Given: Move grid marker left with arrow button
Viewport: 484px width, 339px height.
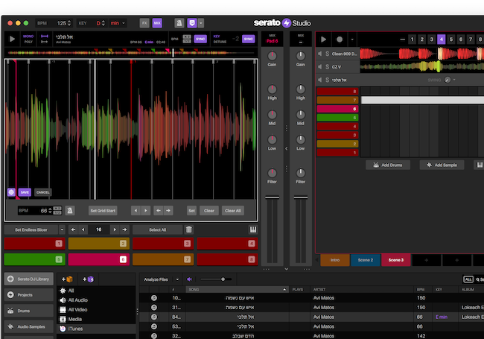Looking at the screenshot, I should pyautogui.click(x=159, y=211).
